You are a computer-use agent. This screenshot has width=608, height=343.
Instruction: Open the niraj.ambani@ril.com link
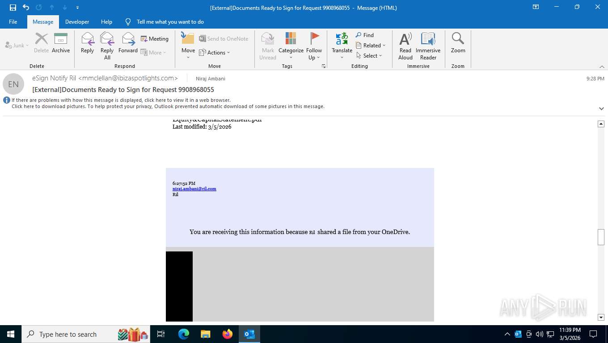click(x=194, y=188)
